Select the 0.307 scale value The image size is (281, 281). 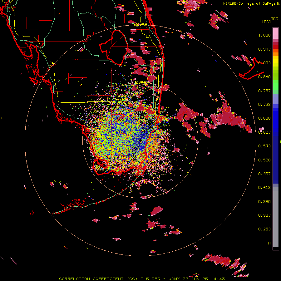pyautogui.click(x=264, y=215)
